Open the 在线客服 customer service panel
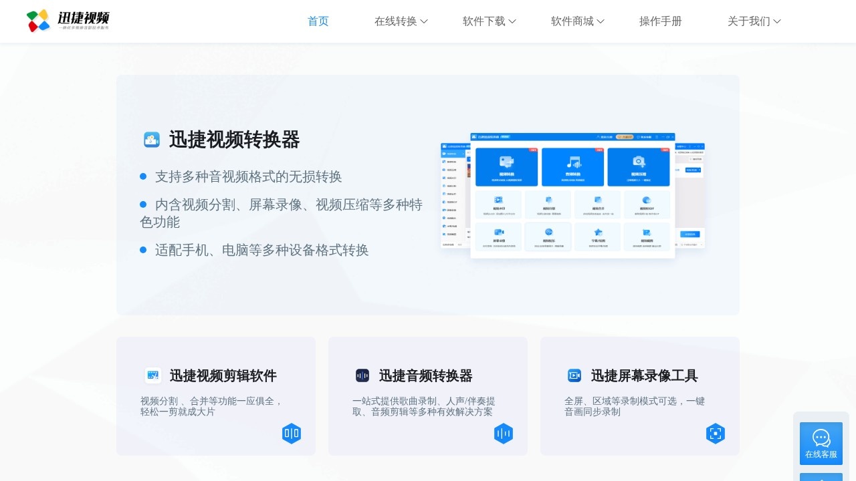 click(x=821, y=444)
